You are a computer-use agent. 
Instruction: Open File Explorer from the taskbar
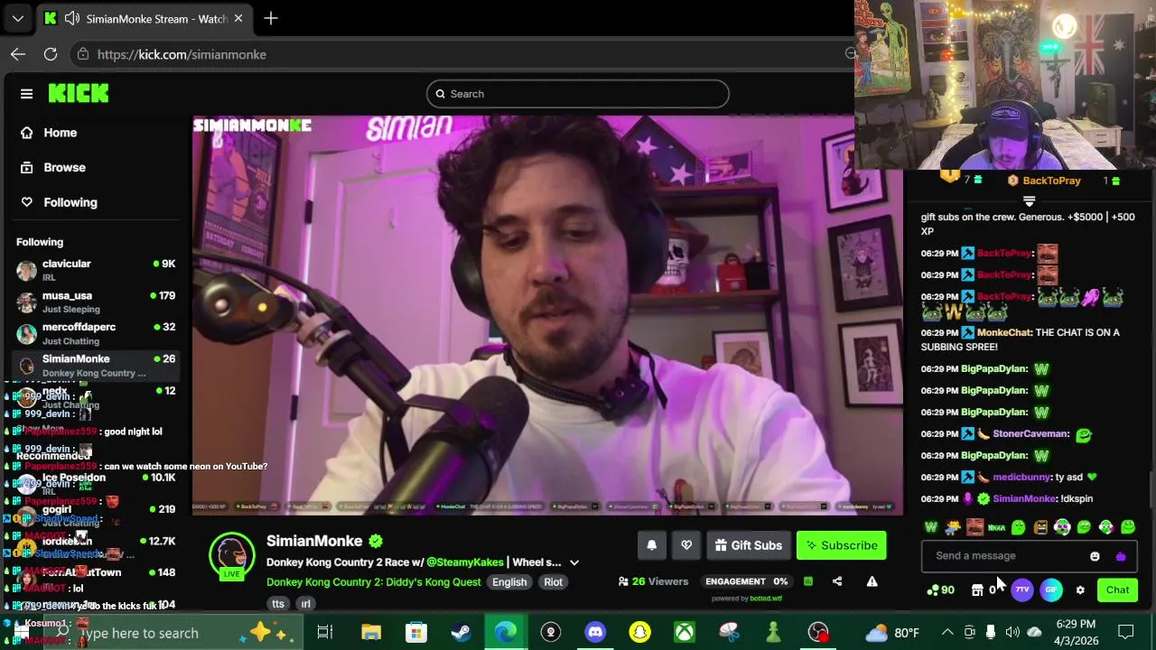[x=371, y=633]
